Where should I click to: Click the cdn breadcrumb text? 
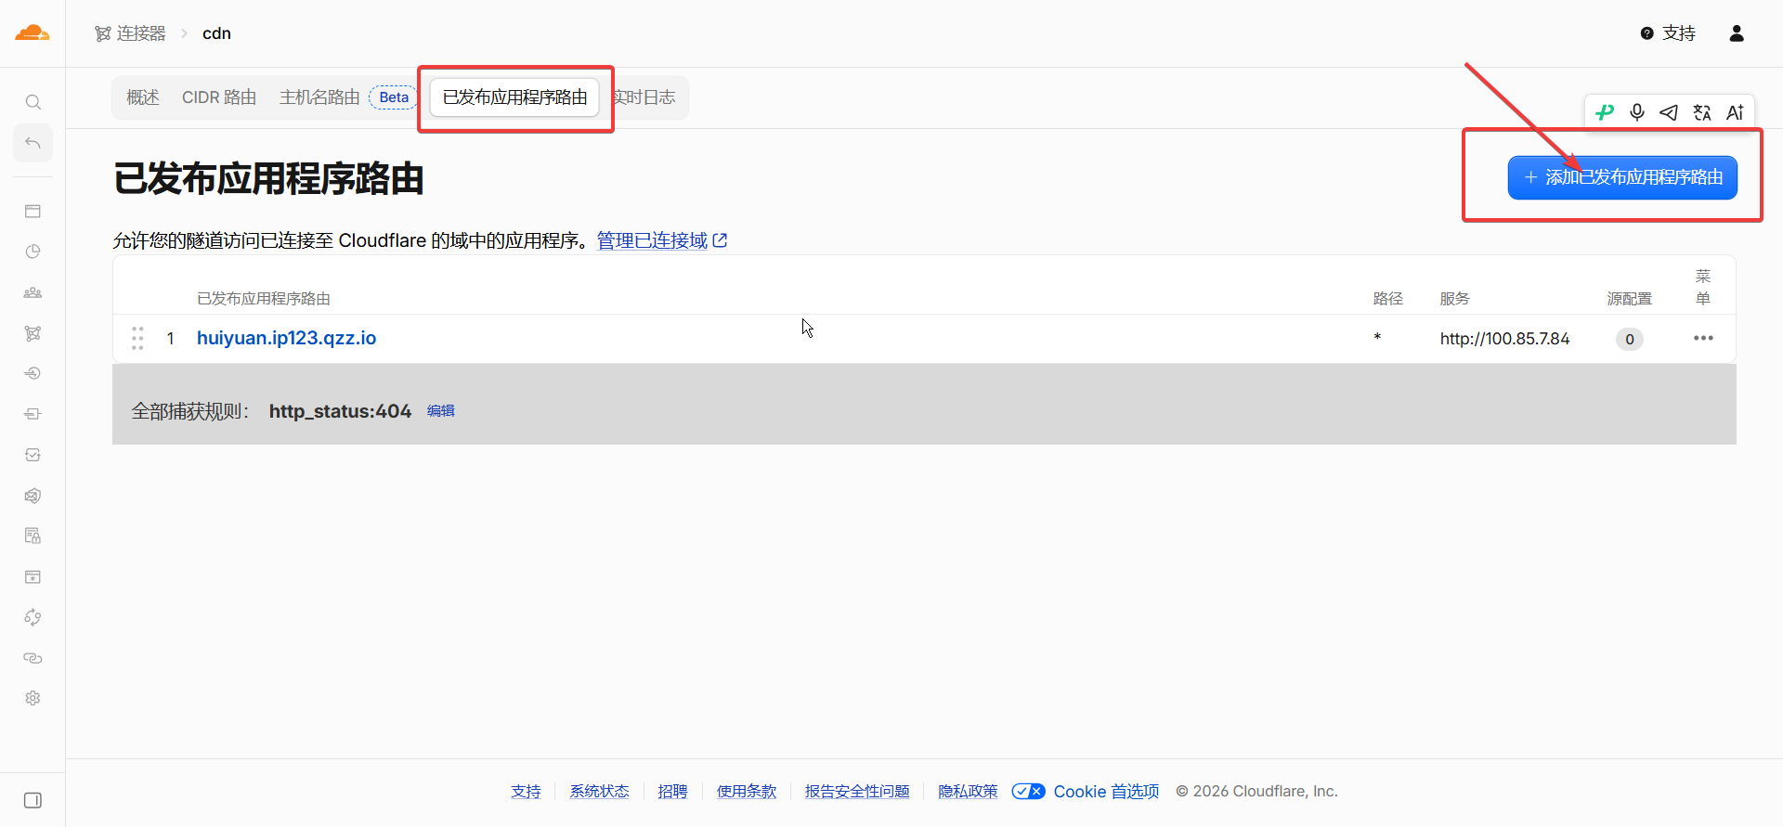(216, 33)
